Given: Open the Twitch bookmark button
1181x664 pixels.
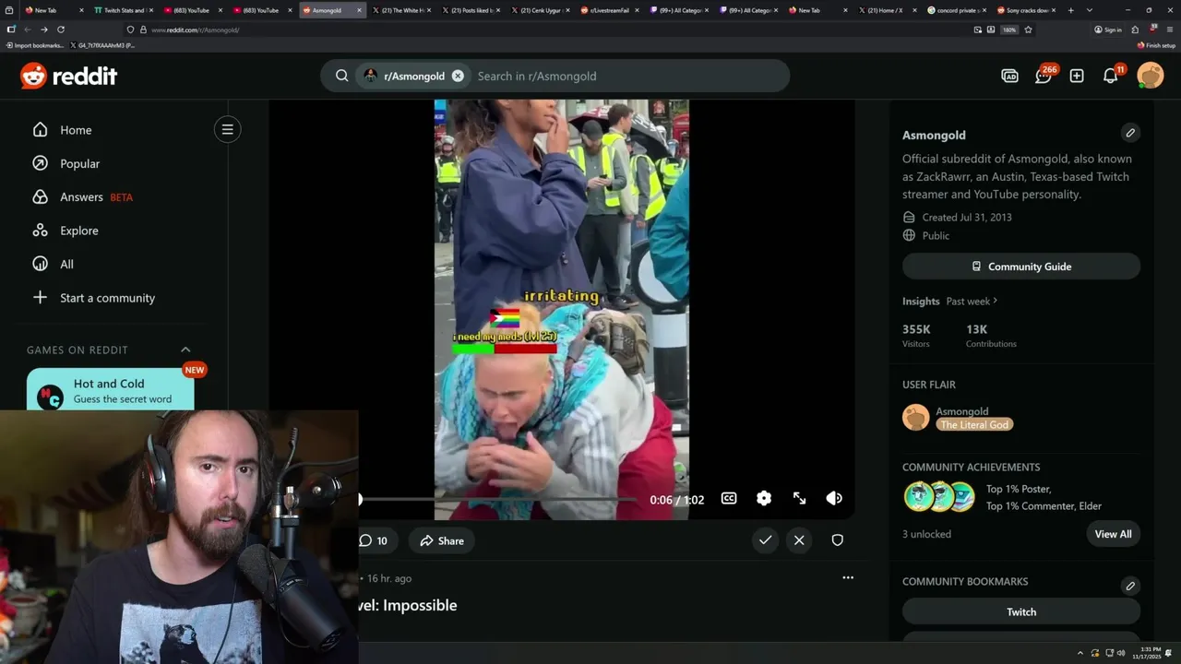Looking at the screenshot, I should point(1021,611).
